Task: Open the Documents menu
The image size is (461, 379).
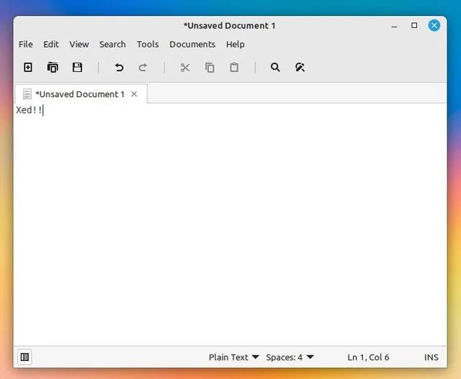Action: [192, 45]
